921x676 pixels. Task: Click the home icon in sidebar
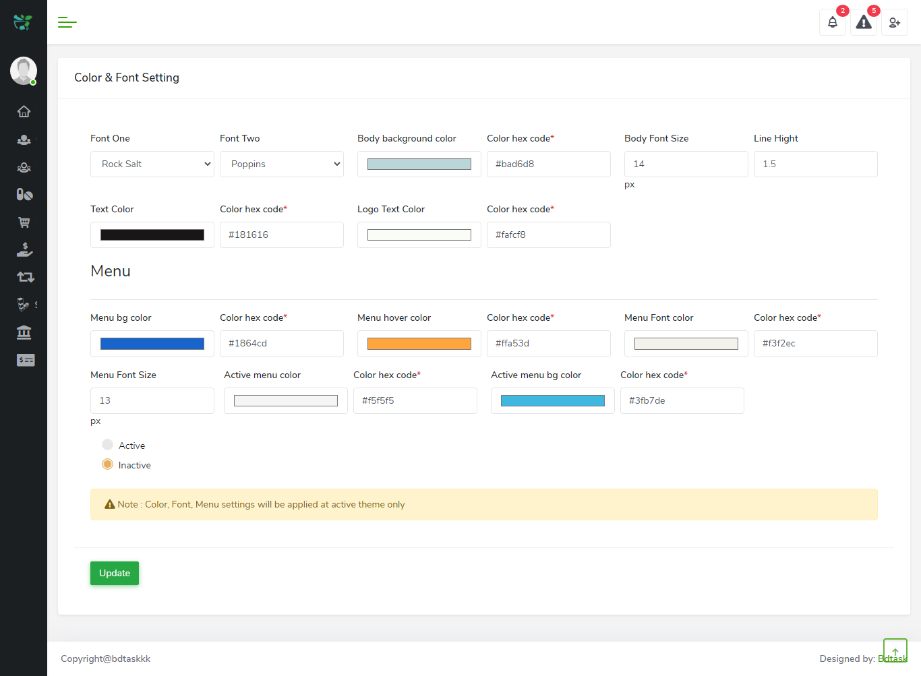(24, 111)
